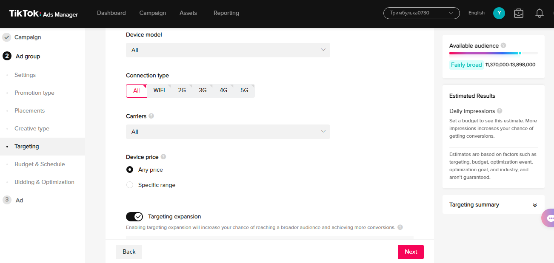Click the Available audience info icon

(503, 45)
